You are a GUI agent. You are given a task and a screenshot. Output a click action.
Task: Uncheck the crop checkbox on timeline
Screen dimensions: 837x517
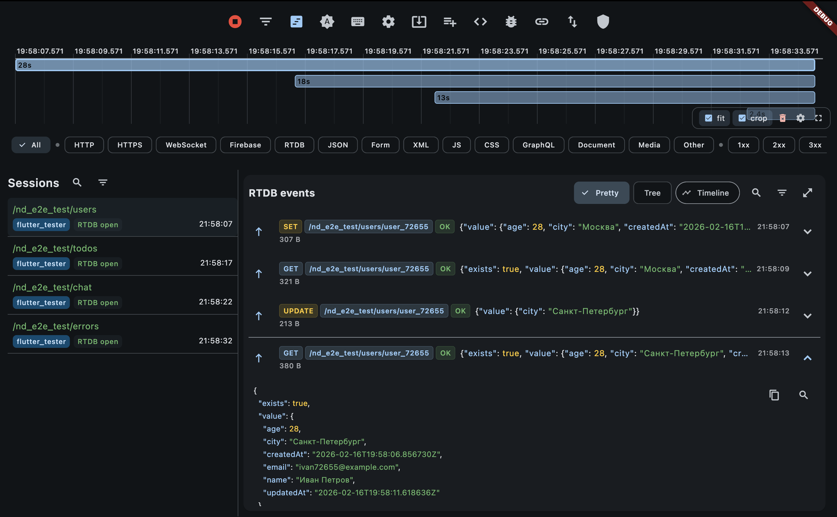[x=742, y=118]
